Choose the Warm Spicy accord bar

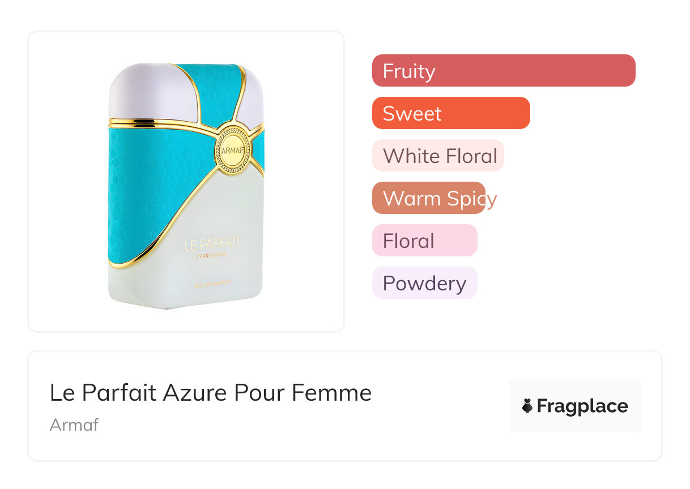tap(429, 198)
